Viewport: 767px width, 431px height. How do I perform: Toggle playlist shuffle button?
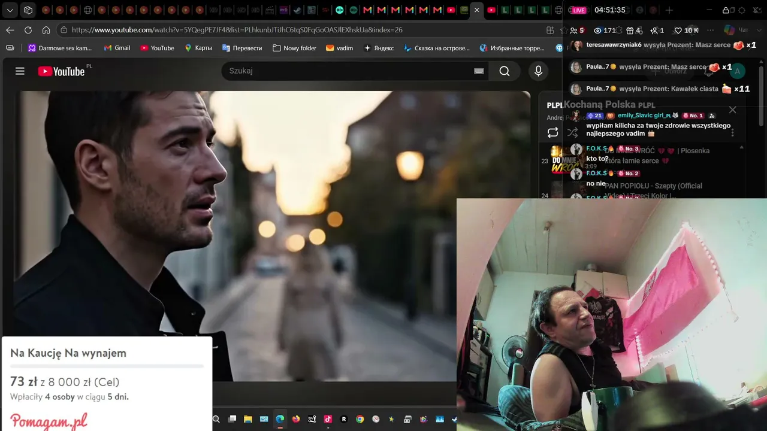573,133
